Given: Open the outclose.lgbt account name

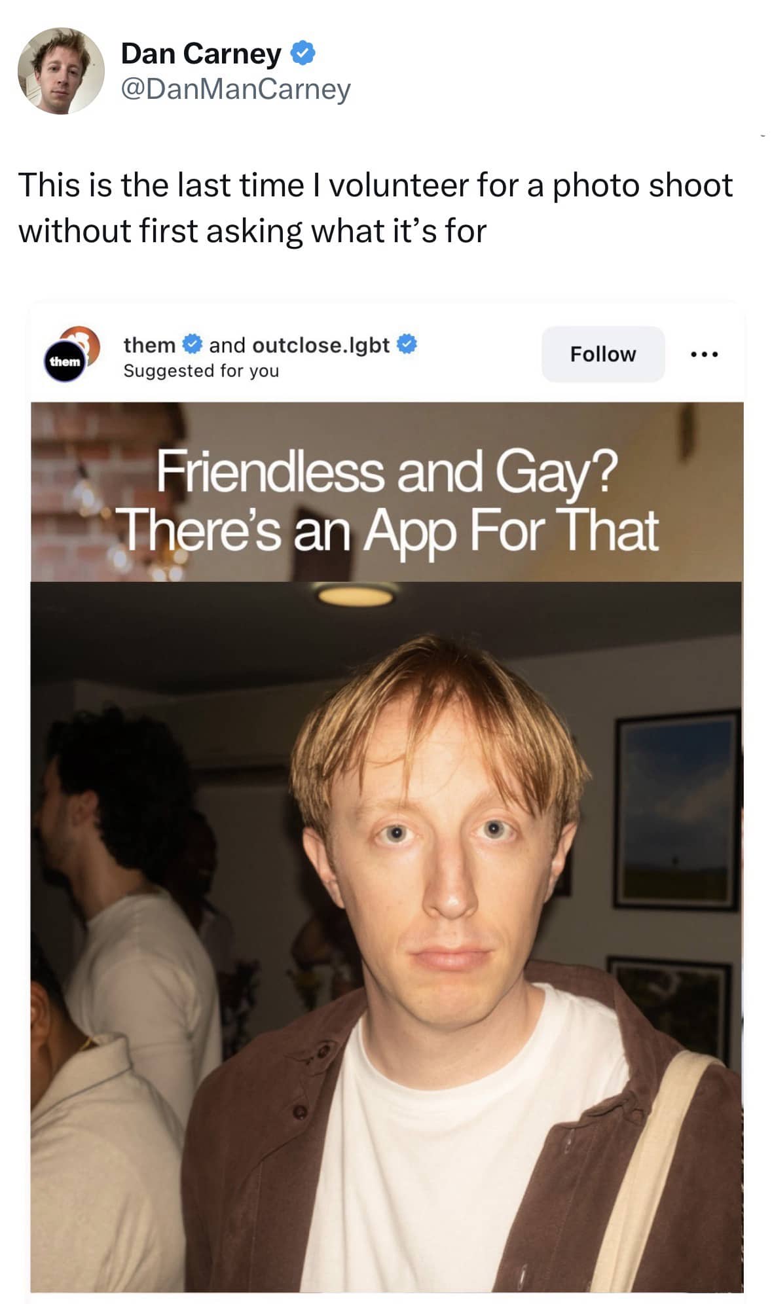Looking at the screenshot, I should [321, 345].
